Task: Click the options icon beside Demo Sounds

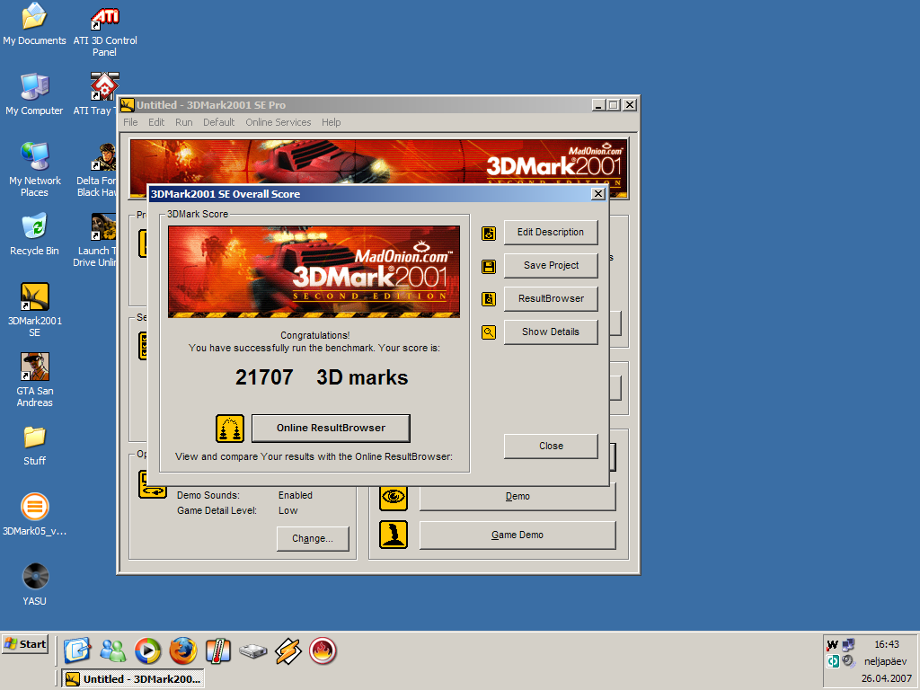Action: [153, 484]
